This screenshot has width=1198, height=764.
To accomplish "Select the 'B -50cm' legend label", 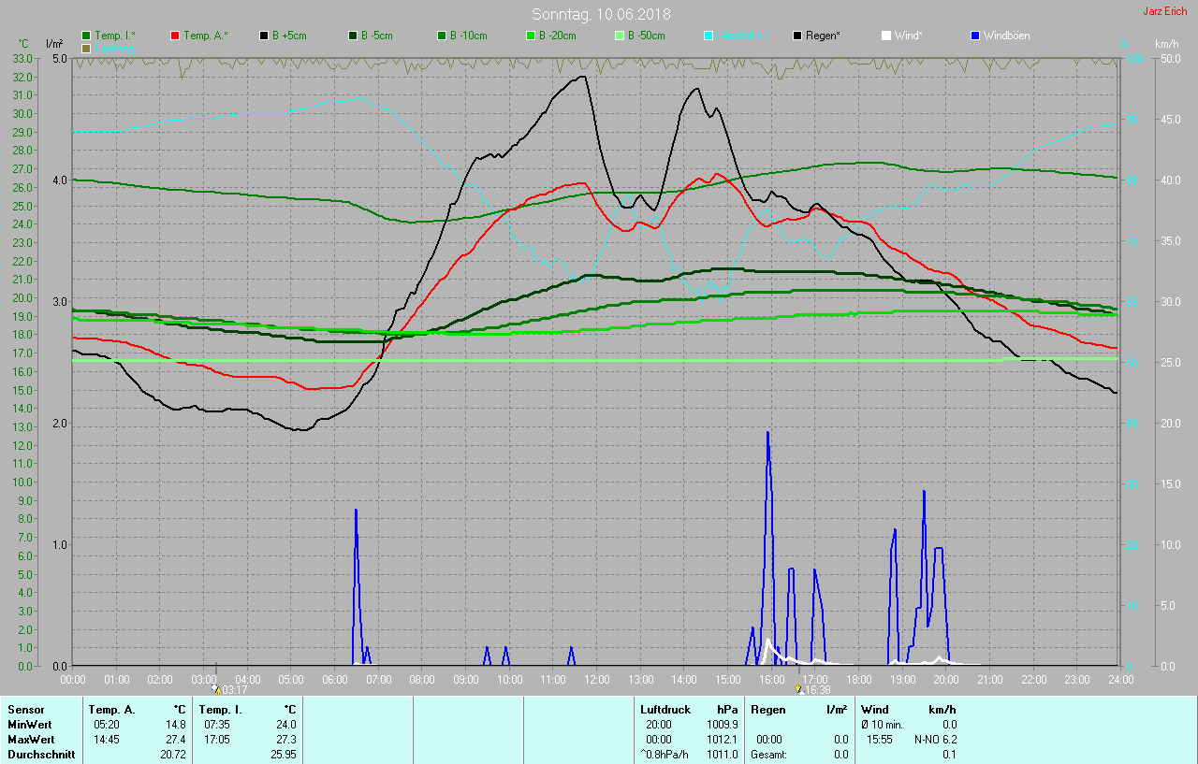I will [x=646, y=36].
